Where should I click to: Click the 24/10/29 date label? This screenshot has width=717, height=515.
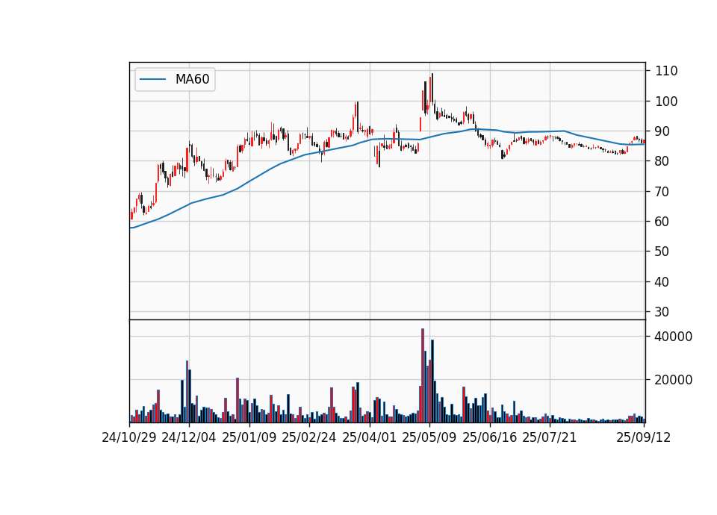point(129,437)
